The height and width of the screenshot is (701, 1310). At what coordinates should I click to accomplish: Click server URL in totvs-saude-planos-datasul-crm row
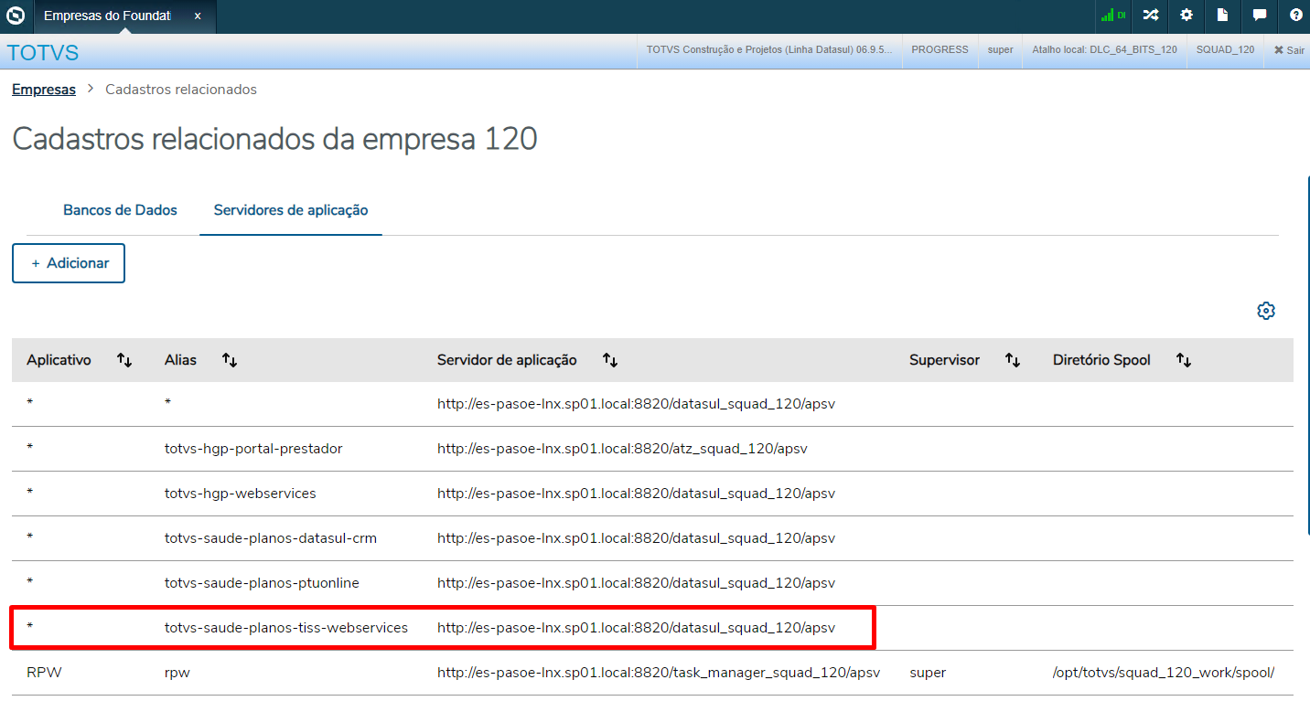(637, 538)
